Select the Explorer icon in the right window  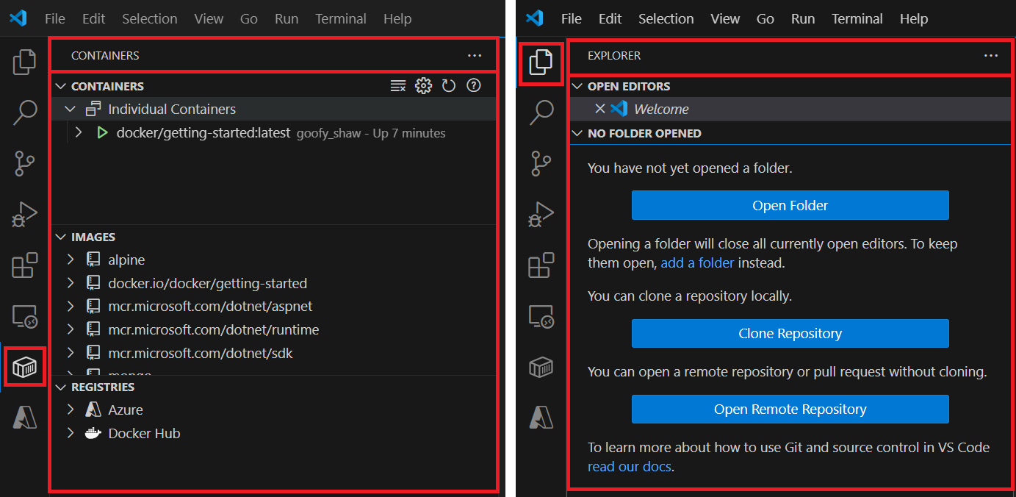pos(541,62)
